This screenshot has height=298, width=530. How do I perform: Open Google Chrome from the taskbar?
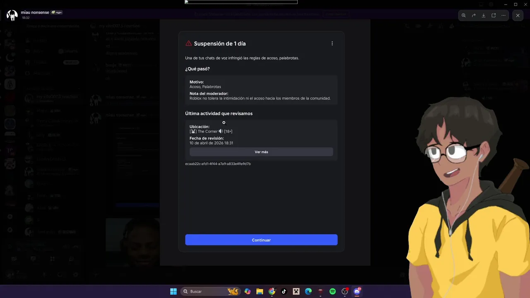272,291
